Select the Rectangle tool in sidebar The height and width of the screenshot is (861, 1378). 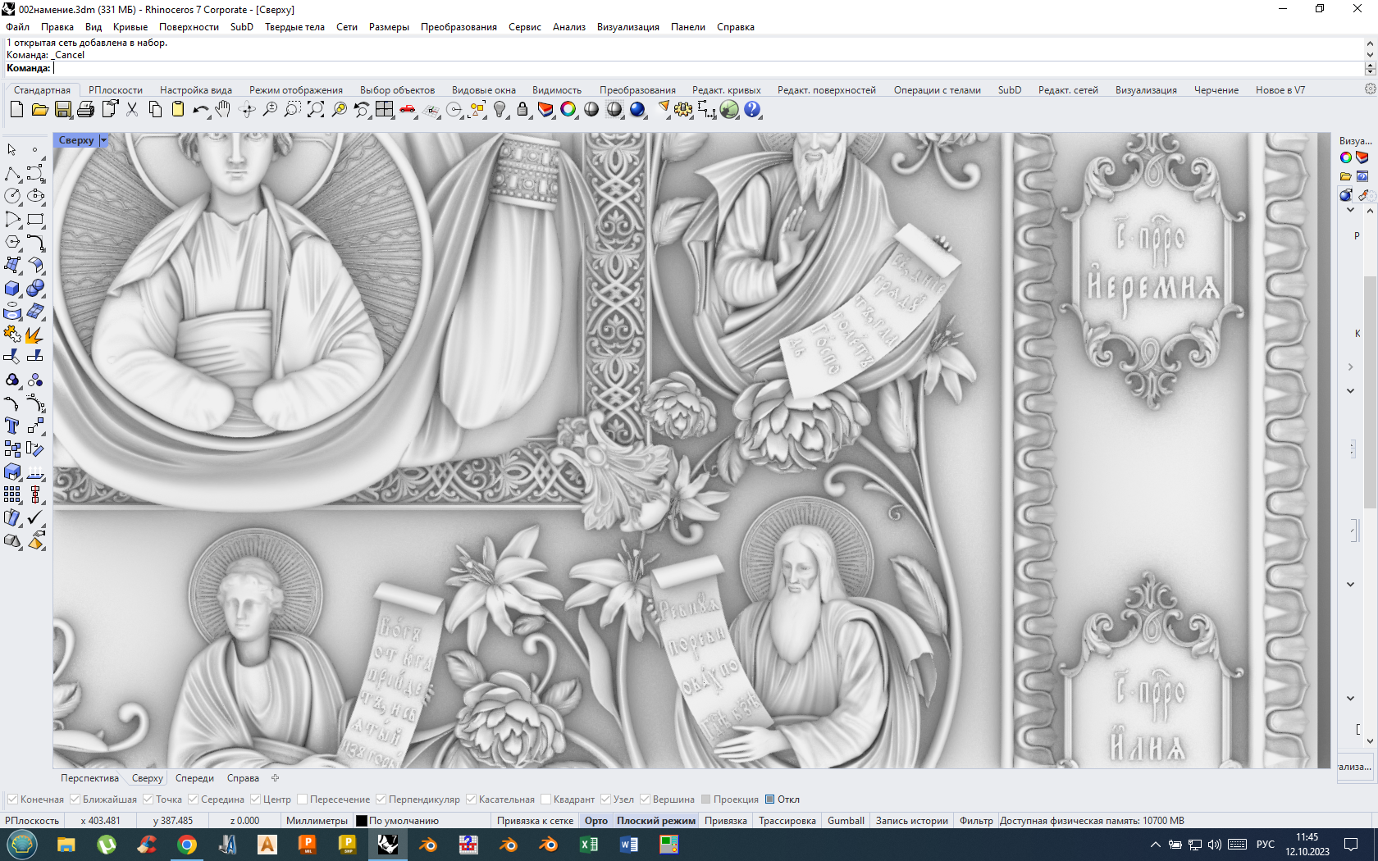[35, 219]
